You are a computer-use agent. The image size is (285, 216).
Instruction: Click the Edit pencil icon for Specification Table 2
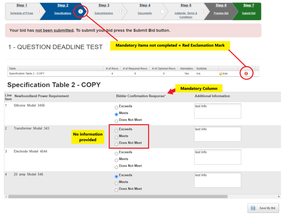point(221,74)
